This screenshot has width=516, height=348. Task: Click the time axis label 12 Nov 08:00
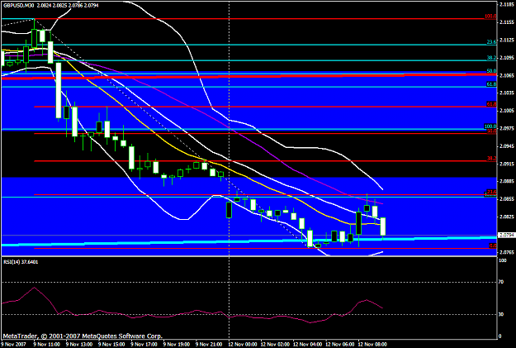(373, 345)
